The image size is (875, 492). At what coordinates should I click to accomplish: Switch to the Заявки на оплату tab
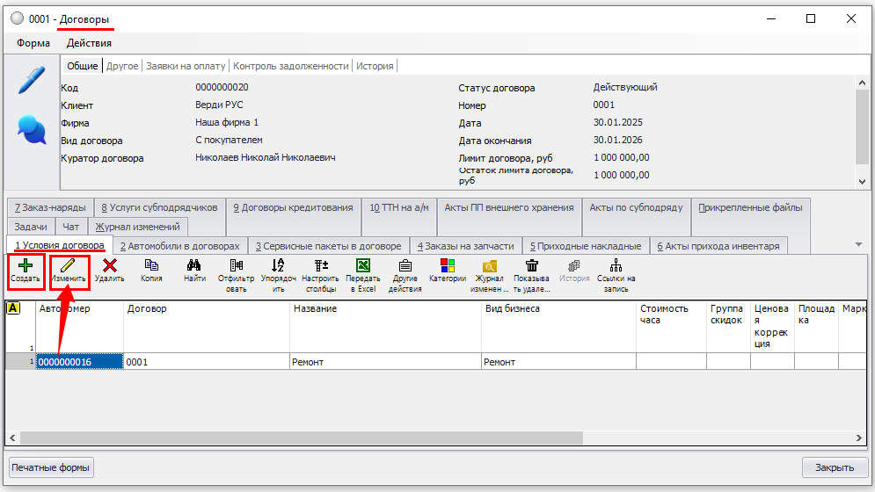pyautogui.click(x=186, y=66)
